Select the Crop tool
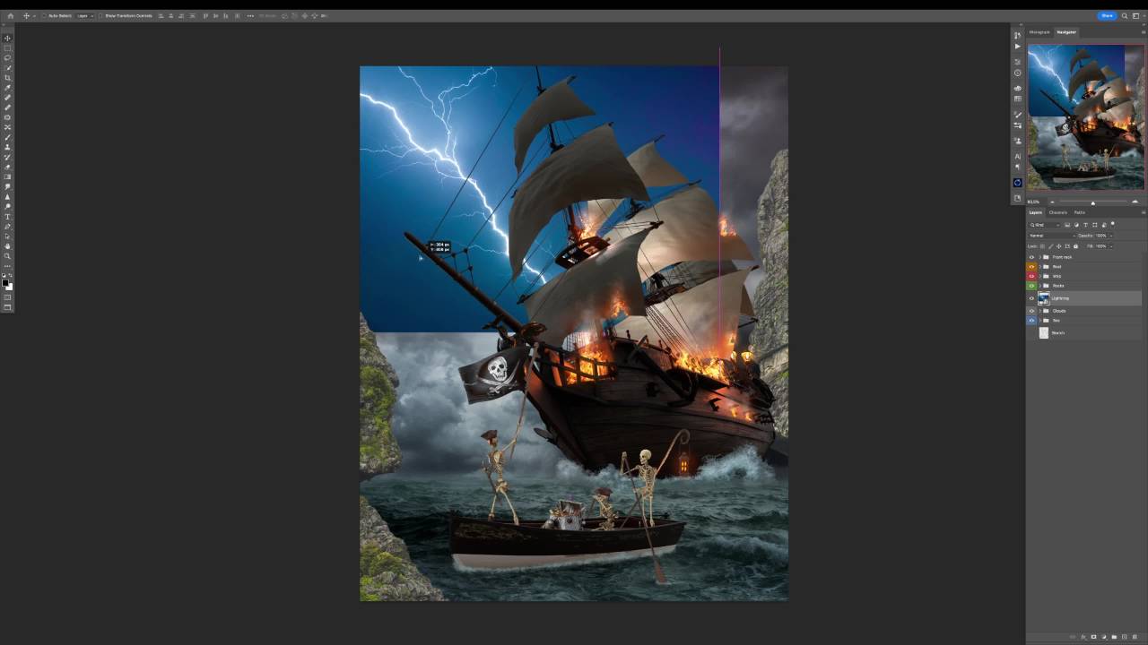 pyautogui.click(x=8, y=78)
